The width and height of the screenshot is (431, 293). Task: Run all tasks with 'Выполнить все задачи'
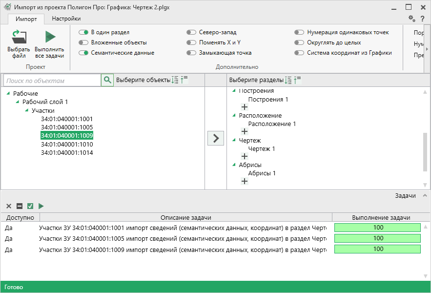49,37
